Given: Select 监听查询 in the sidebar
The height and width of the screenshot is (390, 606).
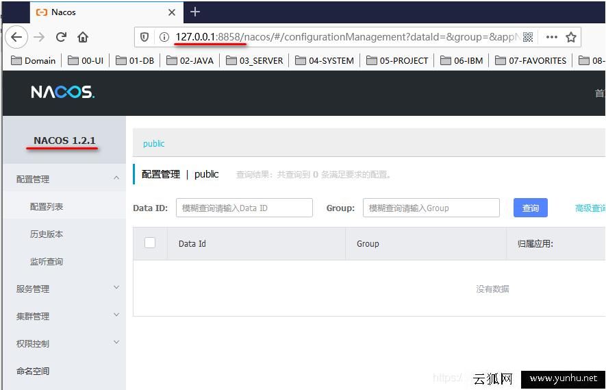Looking at the screenshot, I should point(47,261).
